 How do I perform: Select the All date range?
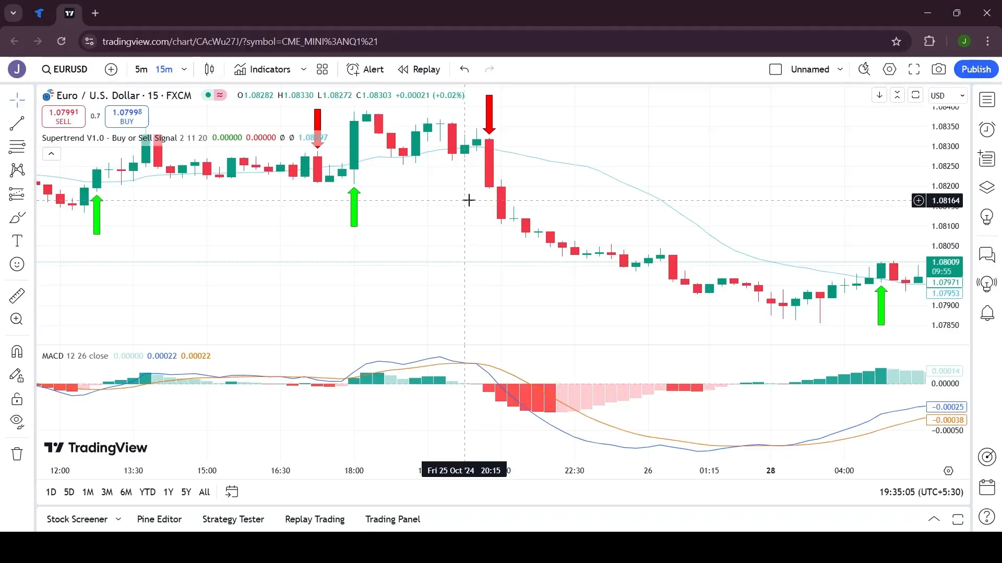[x=205, y=492]
